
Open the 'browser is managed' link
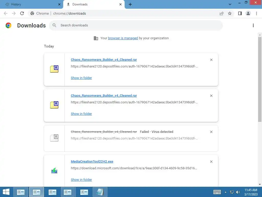(123, 38)
